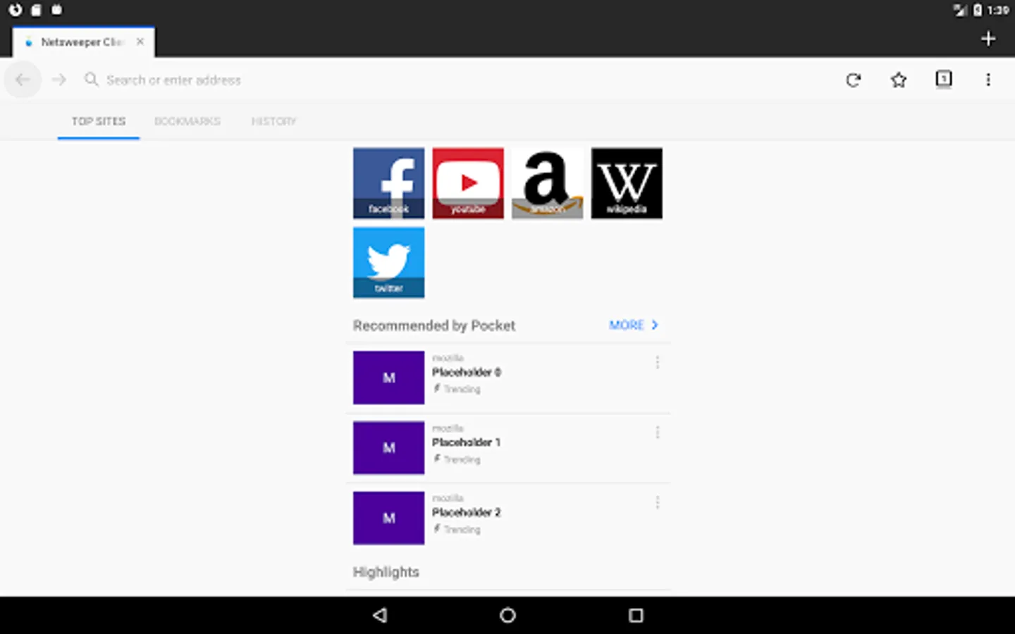
Task: Click the battery icon in status bar
Action: coord(978,10)
